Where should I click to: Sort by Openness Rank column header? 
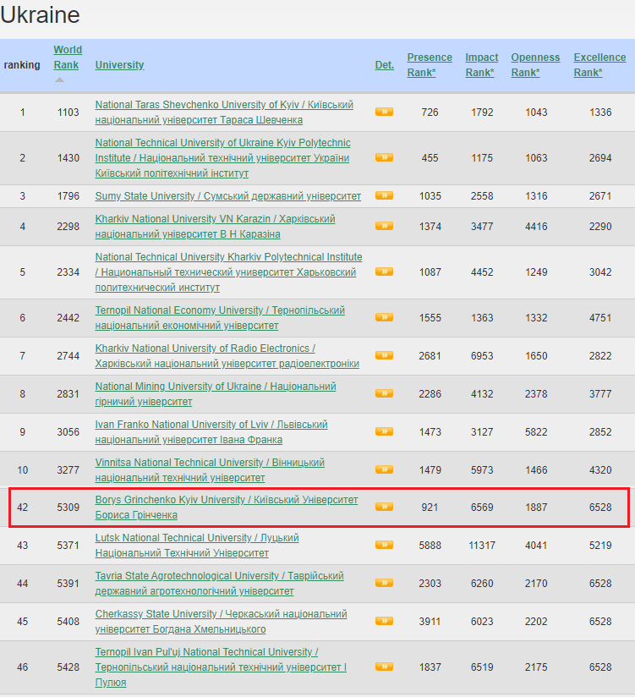tap(535, 65)
